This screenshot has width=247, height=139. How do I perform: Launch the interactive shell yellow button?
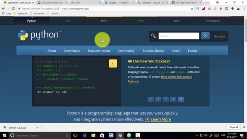point(113,63)
